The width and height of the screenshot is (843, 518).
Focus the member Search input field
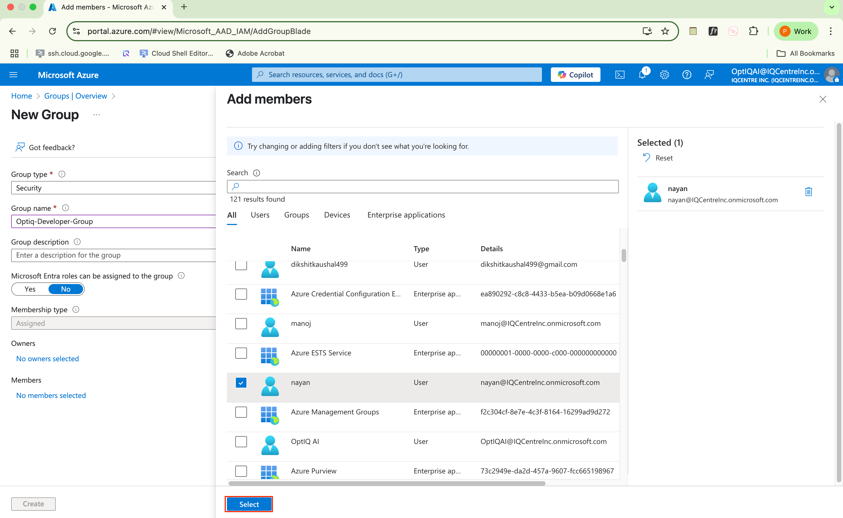[x=422, y=187]
